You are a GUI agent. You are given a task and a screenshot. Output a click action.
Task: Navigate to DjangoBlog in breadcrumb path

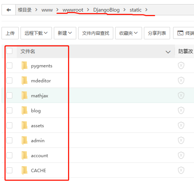point(107,10)
